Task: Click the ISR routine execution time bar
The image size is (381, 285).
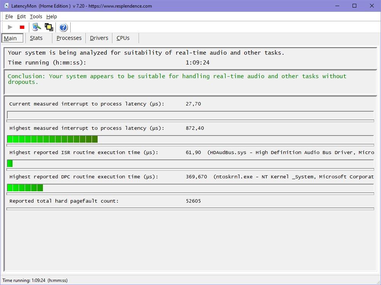Action: (190, 164)
